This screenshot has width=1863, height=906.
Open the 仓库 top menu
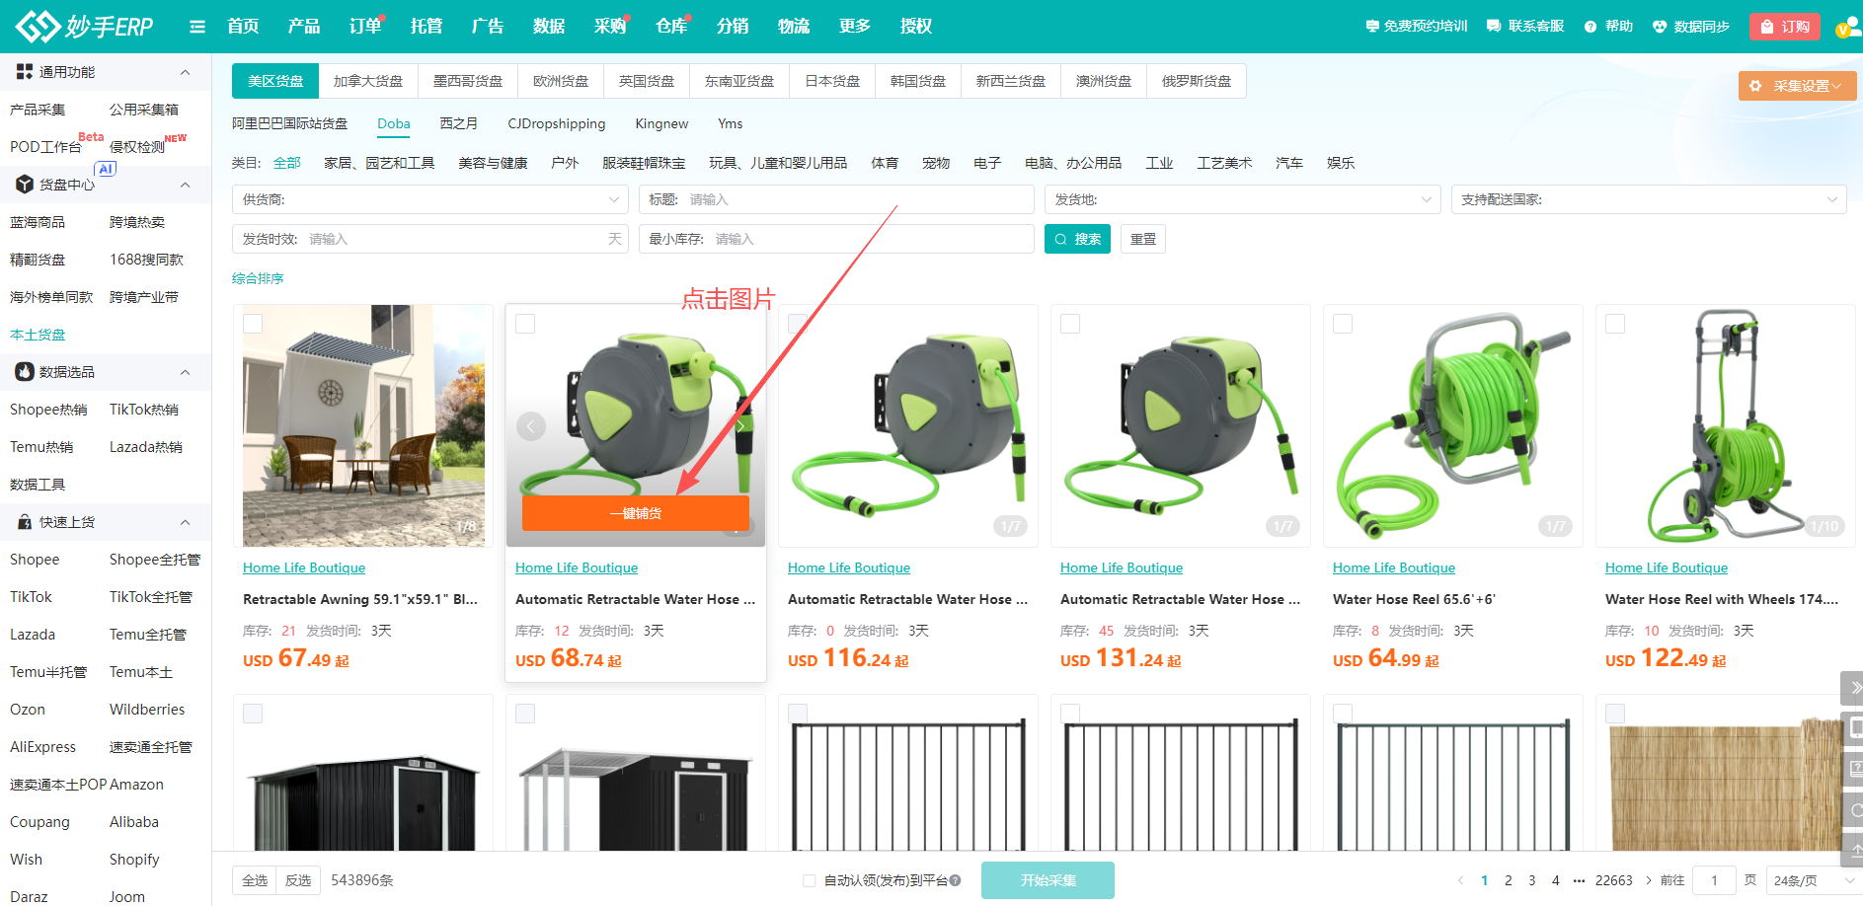[671, 27]
